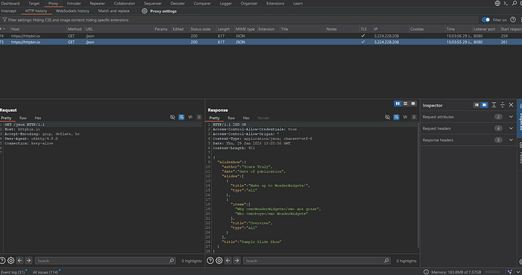Switch to the Intruder tab
The height and width of the screenshot is (275, 522).
coord(74,3)
